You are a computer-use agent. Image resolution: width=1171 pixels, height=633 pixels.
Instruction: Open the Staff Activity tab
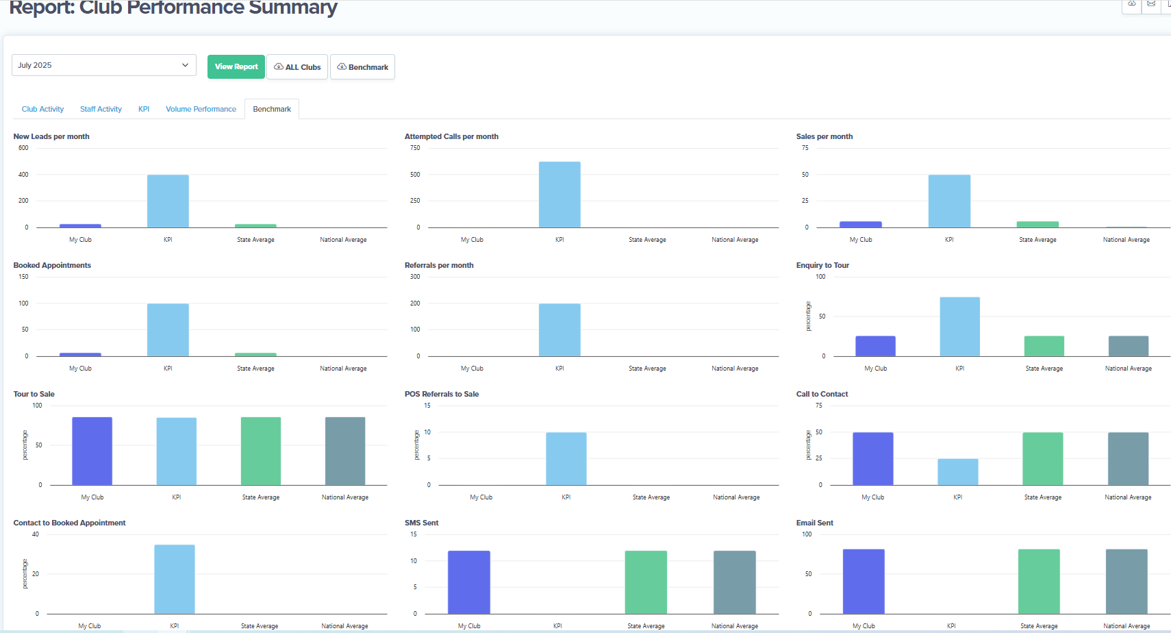click(x=101, y=109)
